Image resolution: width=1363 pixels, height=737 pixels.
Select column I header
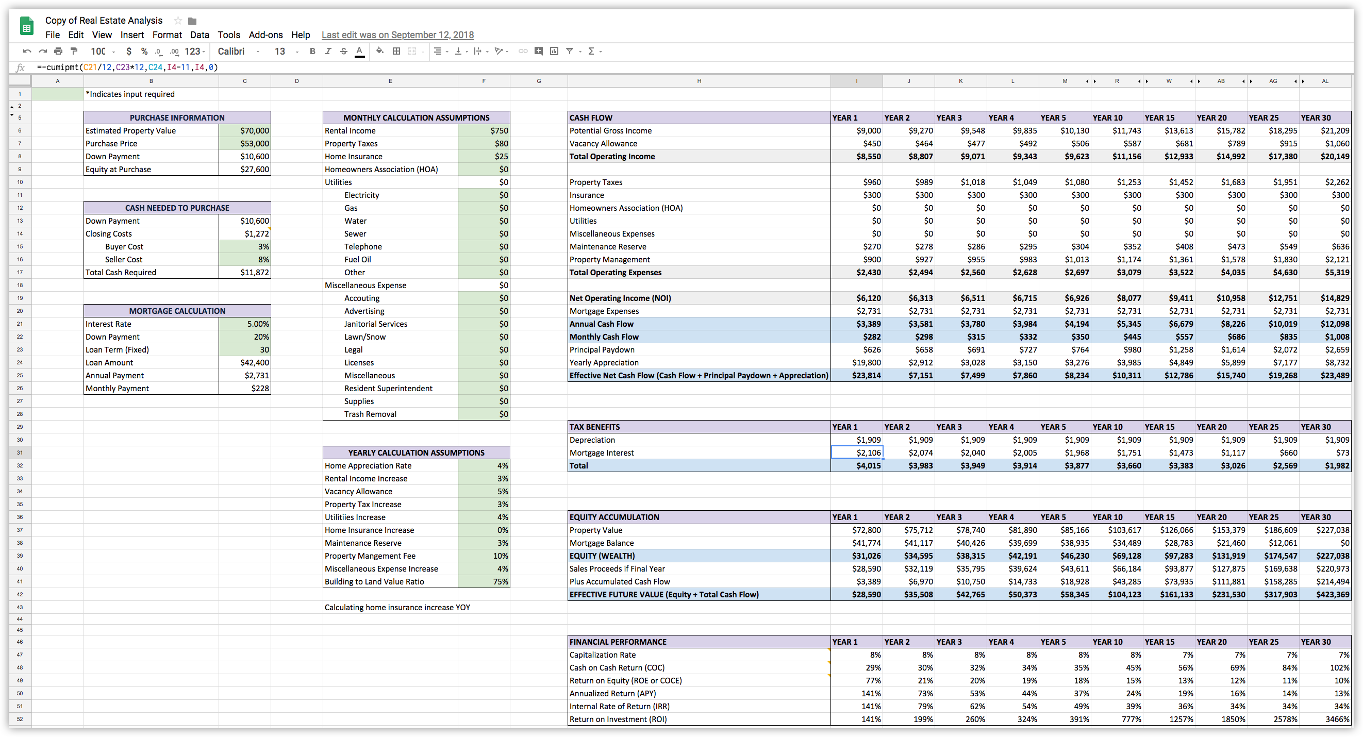[x=856, y=81]
